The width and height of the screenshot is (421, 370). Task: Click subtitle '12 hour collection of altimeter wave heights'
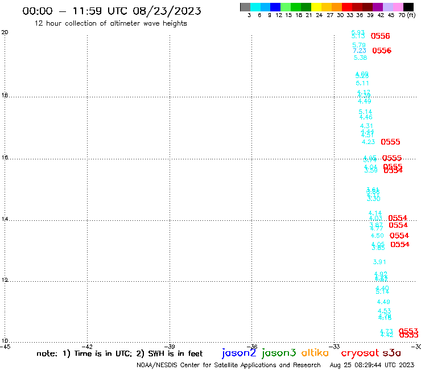[110, 23]
